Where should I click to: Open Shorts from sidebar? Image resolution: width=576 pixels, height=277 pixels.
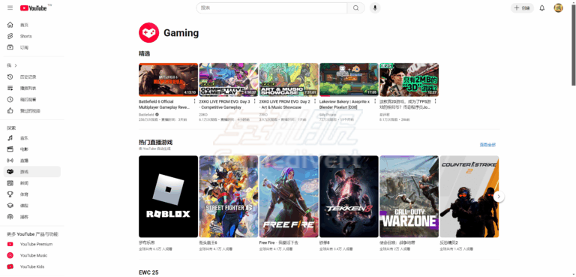click(32, 36)
